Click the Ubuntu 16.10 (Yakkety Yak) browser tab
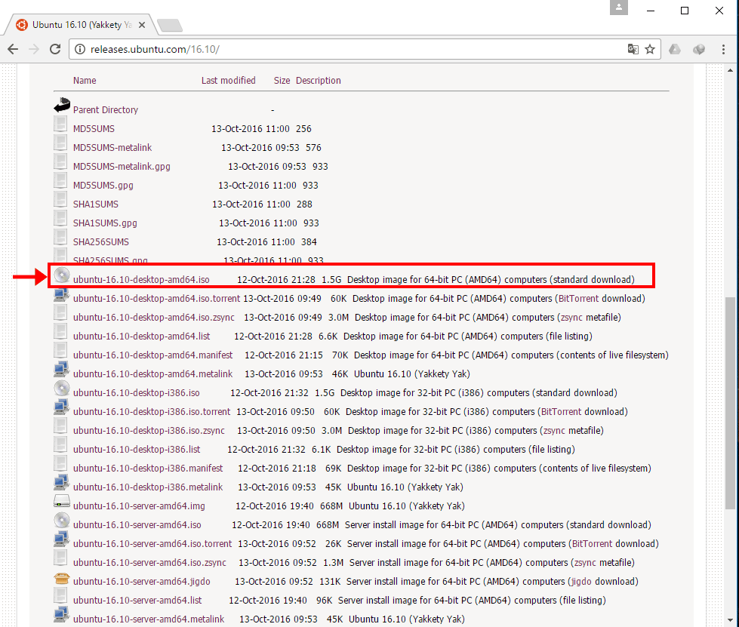The height and width of the screenshot is (627, 739). click(80, 24)
